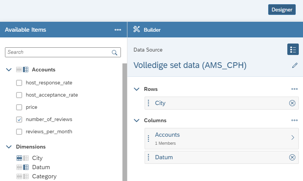This screenshot has height=181, width=303.
Task: Click the edit pencil beside data source
Action: (x=295, y=65)
